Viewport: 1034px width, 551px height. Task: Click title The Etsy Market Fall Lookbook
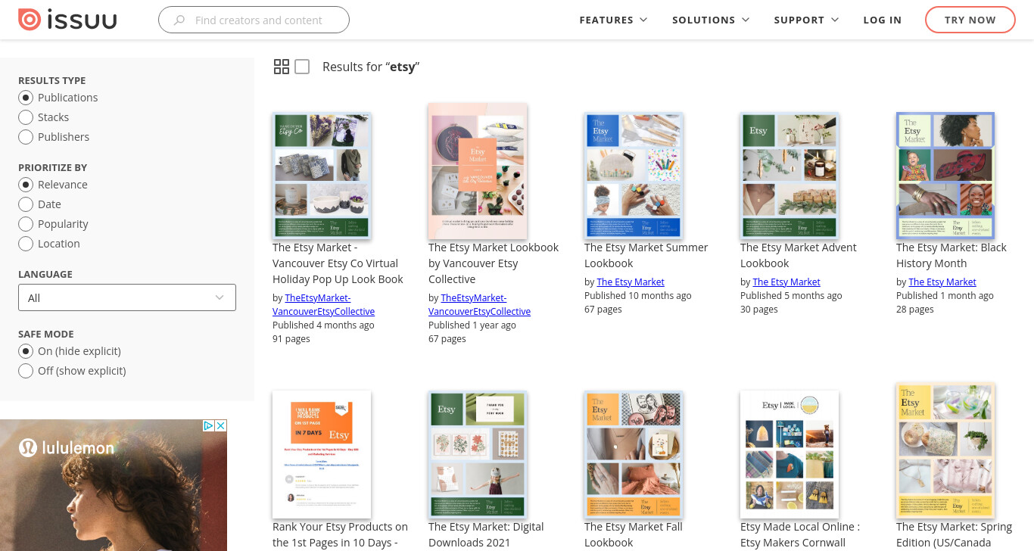pyautogui.click(x=634, y=534)
